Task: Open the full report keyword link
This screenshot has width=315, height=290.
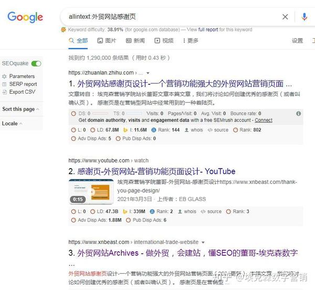Action: coord(208,30)
